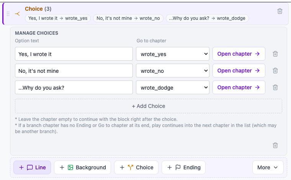Click the '...Why do you ask? → wrote_dodge' chip
291x180 pixels.
click(207, 18)
